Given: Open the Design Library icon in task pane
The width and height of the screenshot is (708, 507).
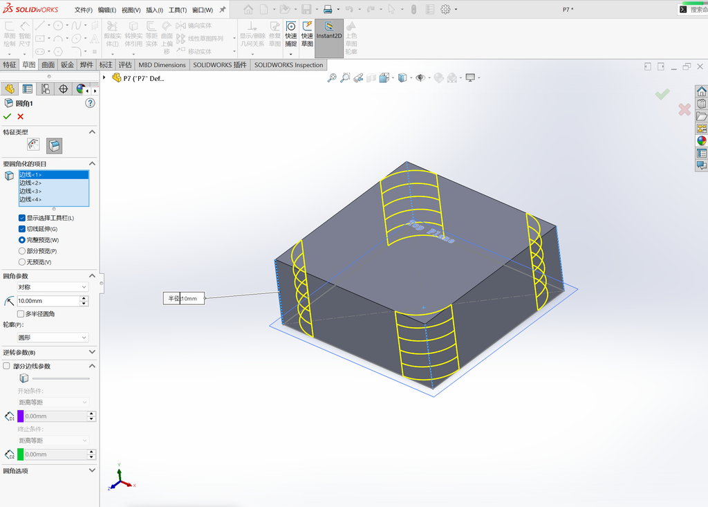Looking at the screenshot, I should pos(701,104).
